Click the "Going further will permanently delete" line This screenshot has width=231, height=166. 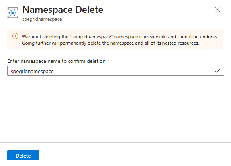pos(61,43)
